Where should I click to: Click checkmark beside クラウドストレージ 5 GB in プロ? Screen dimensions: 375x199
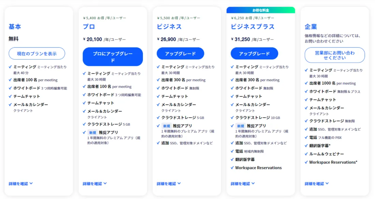(x=84, y=124)
